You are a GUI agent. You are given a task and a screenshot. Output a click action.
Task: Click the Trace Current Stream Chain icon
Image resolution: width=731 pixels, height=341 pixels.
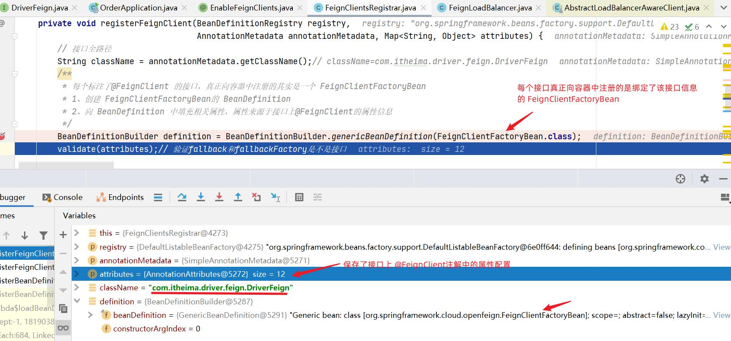pyautogui.click(x=318, y=197)
